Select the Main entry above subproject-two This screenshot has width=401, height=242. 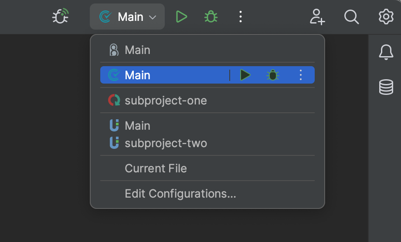(x=137, y=126)
